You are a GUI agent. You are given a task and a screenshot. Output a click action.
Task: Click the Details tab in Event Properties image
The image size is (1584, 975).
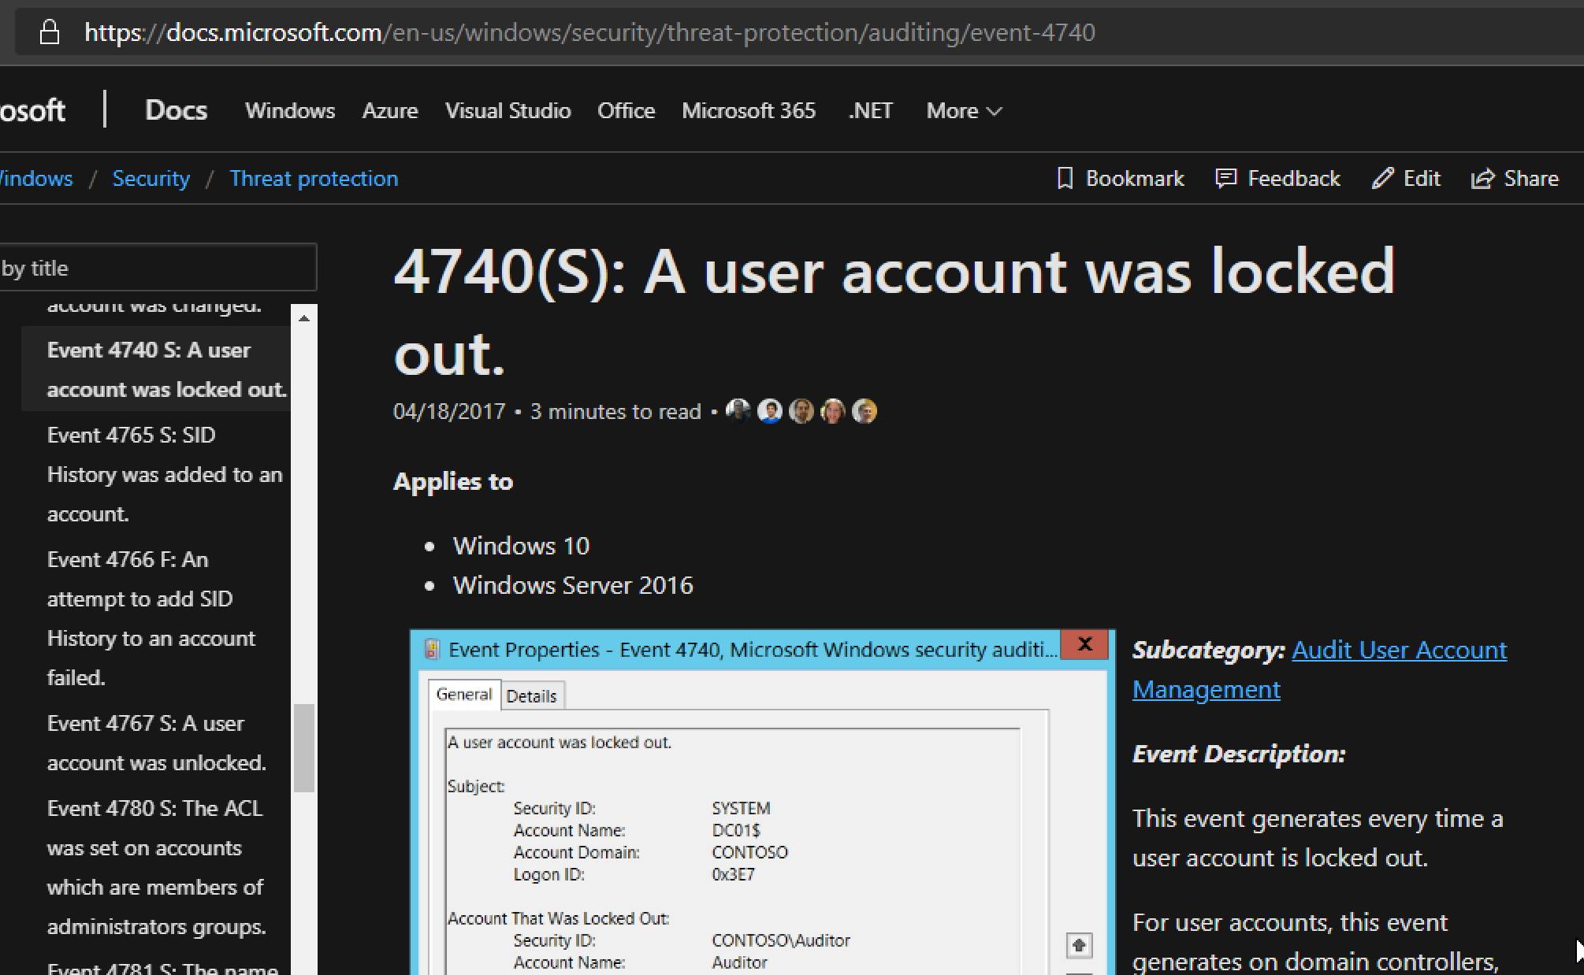531,696
